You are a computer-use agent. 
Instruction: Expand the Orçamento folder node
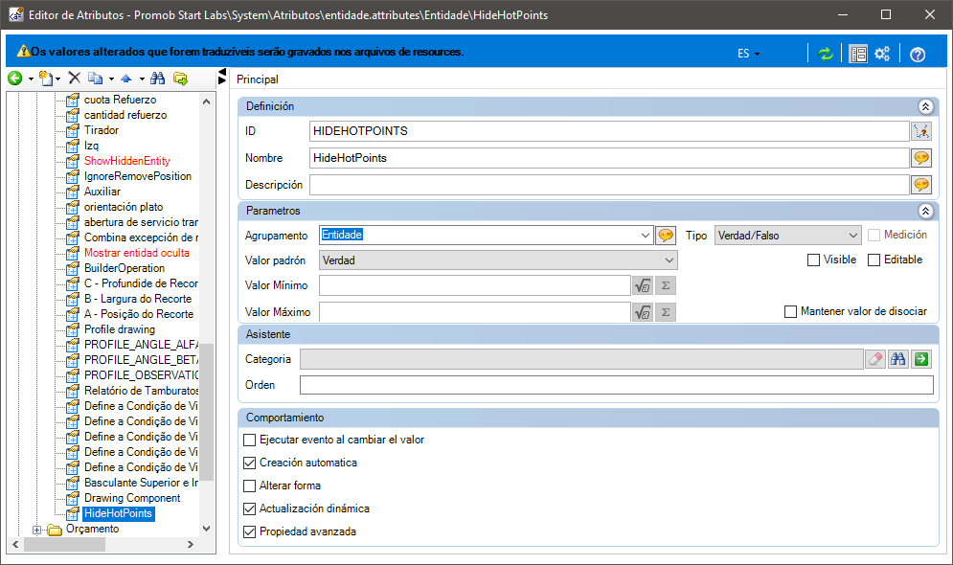(x=37, y=530)
